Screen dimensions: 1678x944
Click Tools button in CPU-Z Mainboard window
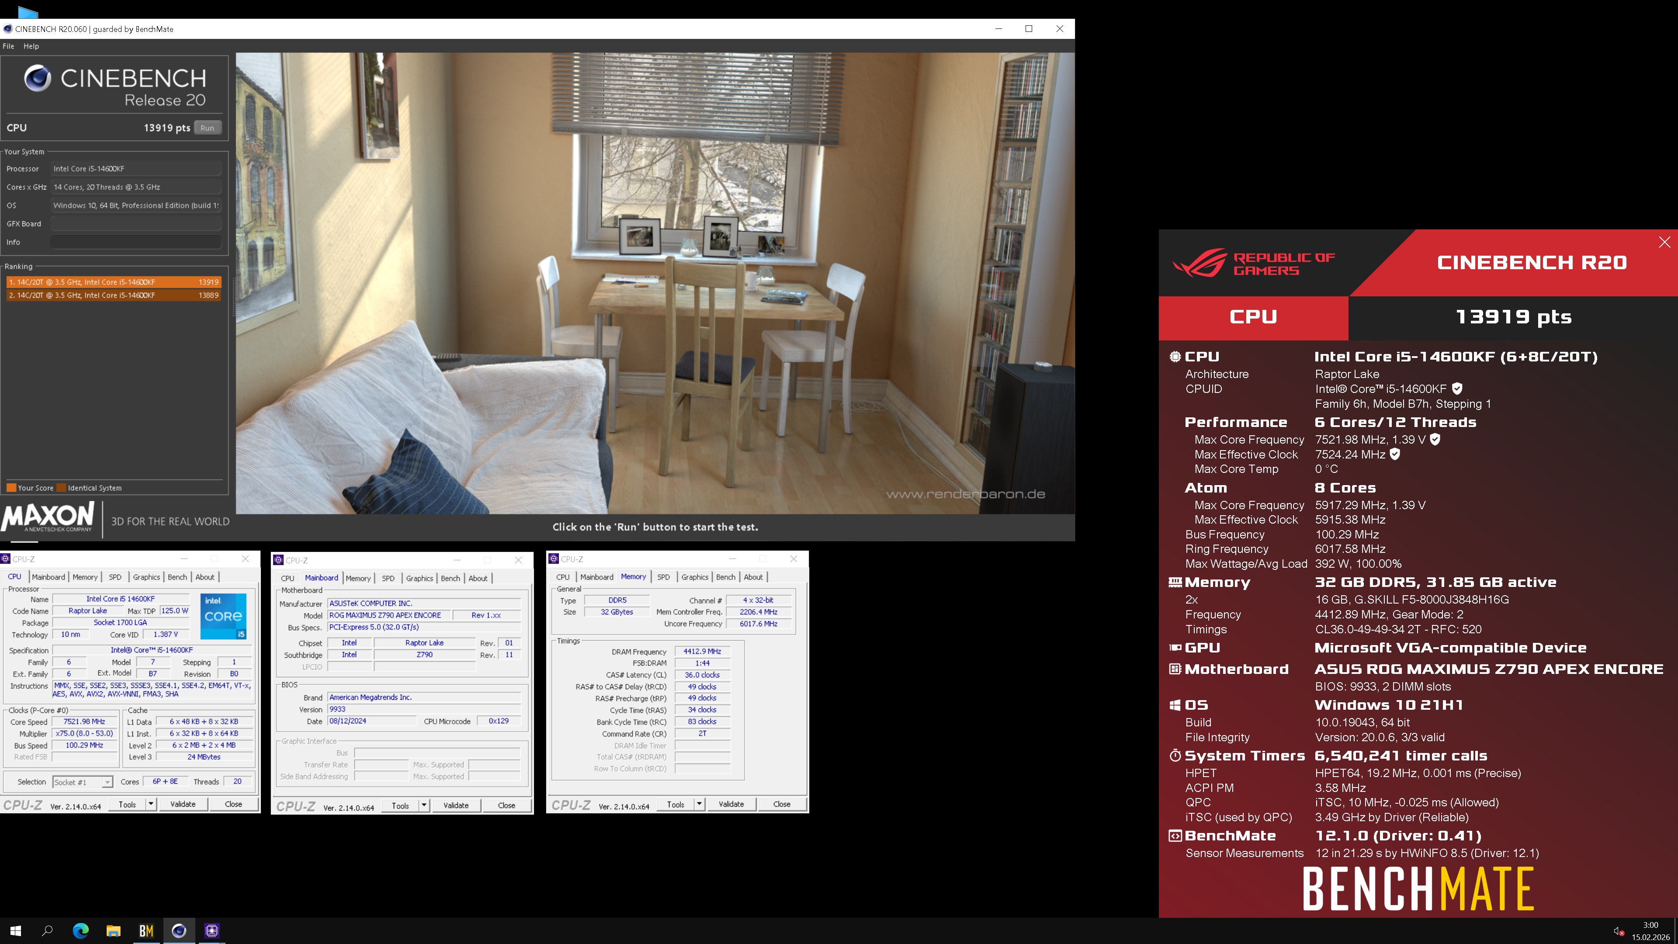click(401, 806)
